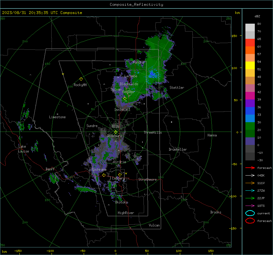Click the ThreeHills label
Image resolution: width=273 pixels, height=255 pixels.
coord(153,133)
